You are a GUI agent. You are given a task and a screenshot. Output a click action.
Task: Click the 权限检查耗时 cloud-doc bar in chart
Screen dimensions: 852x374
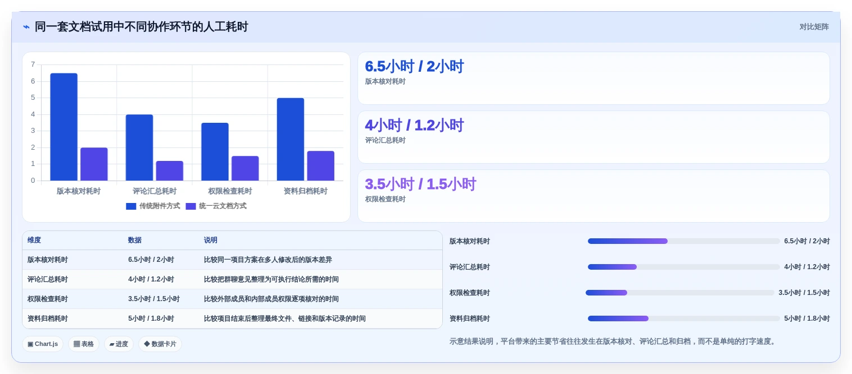pos(245,168)
